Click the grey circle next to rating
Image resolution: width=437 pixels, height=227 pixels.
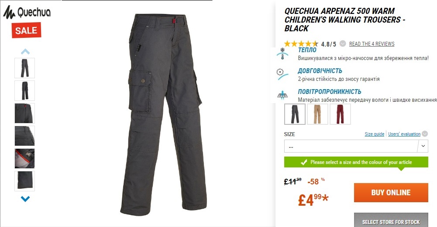[x=343, y=43]
